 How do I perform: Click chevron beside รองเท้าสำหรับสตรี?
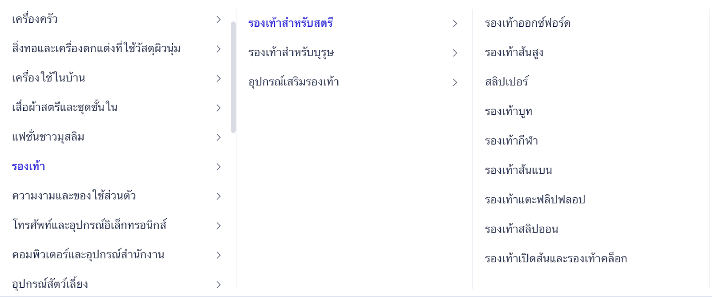pos(455,24)
